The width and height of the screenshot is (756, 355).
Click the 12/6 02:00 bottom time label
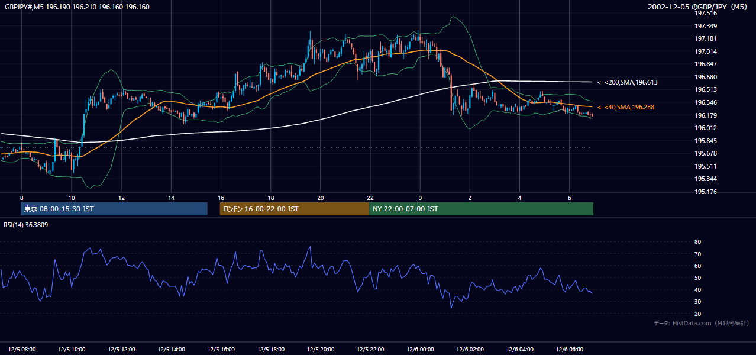click(x=470, y=349)
